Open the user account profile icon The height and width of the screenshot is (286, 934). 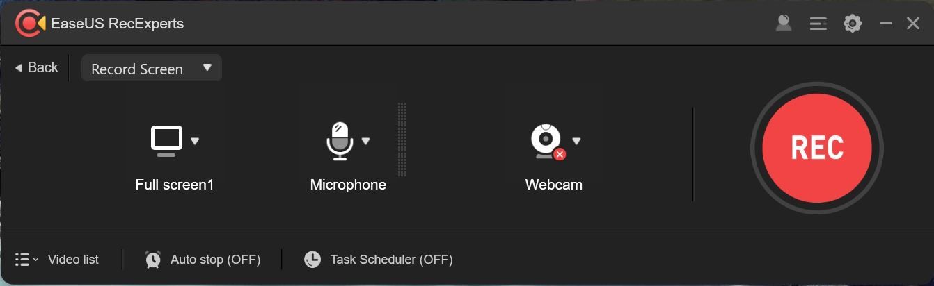click(784, 24)
